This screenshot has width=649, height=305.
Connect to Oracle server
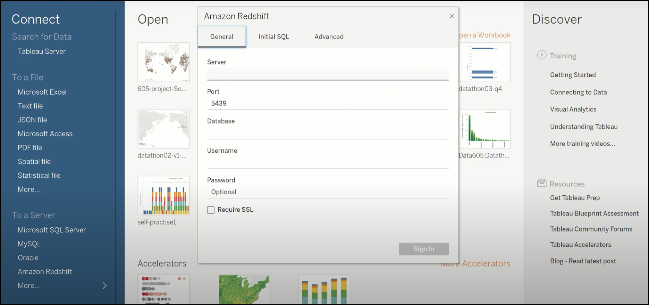[28, 257]
